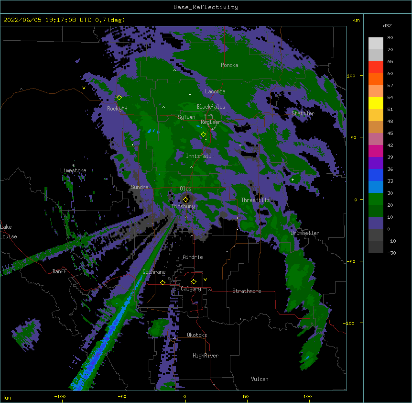Select the violet 0-10 dBZ legend swatch
The image size is (412, 403).
[376, 223]
